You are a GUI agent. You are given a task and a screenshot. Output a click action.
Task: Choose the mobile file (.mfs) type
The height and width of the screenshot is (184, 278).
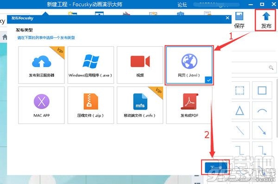140,105
